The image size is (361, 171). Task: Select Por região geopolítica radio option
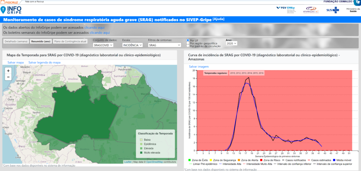(188, 43)
